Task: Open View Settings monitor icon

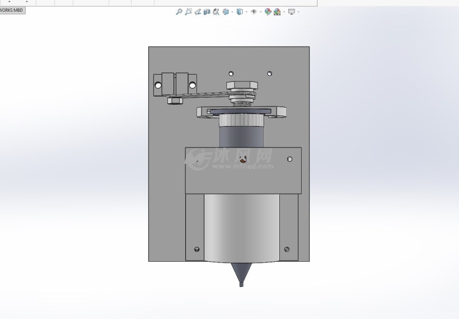Action: (x=292, y=12)
